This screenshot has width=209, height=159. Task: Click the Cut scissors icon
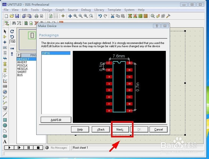113,16
